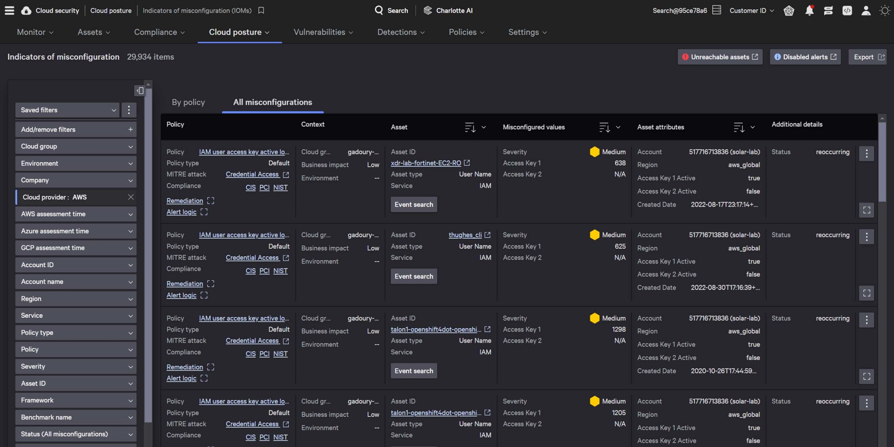
Task: Open the Detections menu
Action: tap(401, 32)
